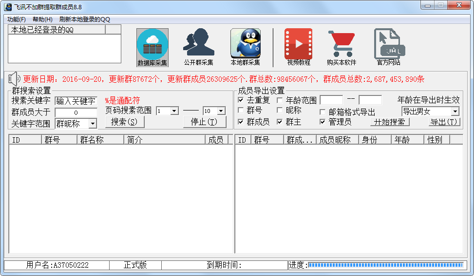474x276 pixels.
Task: Click the 搜索关键字 input field
Action: (x=76, y=101)
